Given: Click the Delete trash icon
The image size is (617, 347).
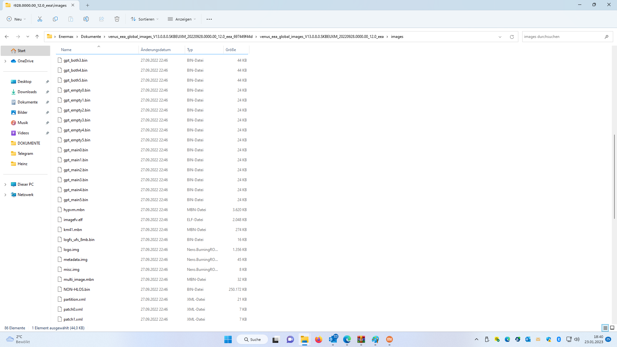Looking at the screenshot, I should tap(117, 19).
